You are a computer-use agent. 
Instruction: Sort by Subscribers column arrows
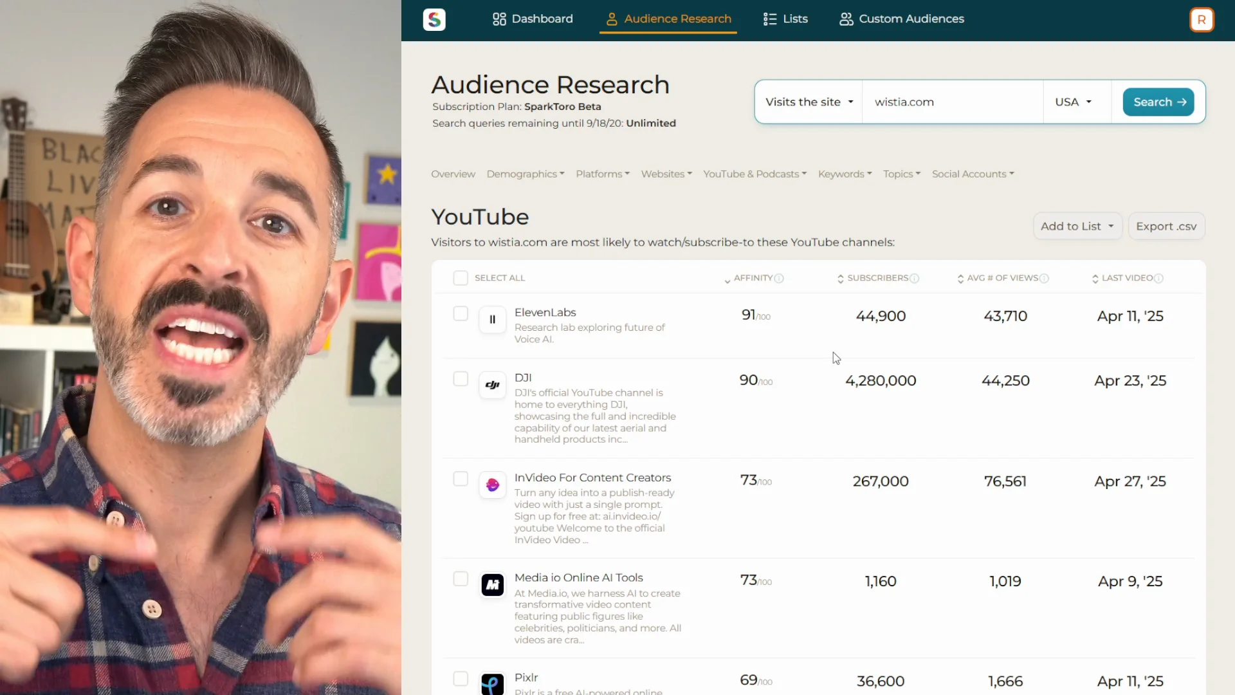(840, 279)
